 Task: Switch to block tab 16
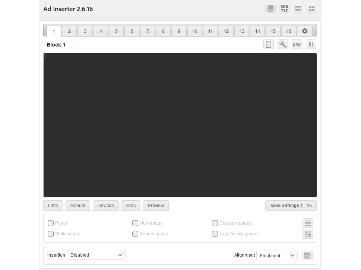289,31
